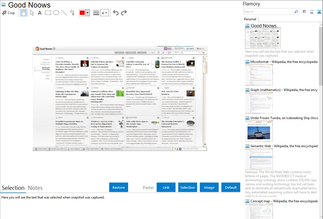
Task: Click the sidebar scrollbar thumb
Action: click(321, 56)
